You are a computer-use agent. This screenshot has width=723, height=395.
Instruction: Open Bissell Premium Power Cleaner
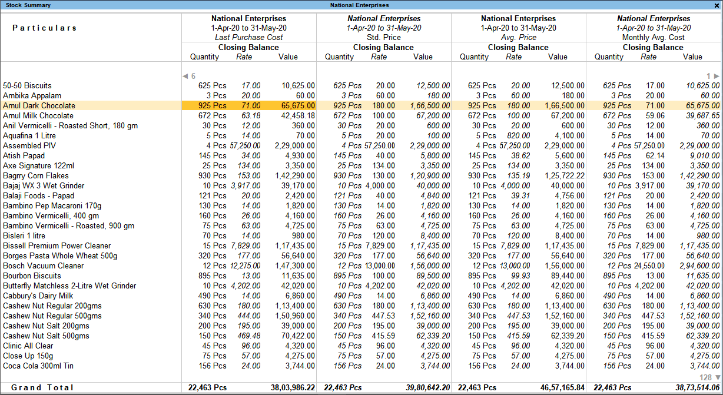pos(57,245)
